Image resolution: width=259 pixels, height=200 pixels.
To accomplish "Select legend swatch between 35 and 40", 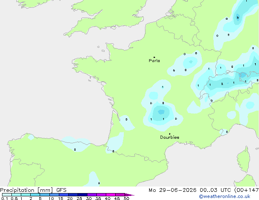I will pyautogui.click(x=101, y=195).
